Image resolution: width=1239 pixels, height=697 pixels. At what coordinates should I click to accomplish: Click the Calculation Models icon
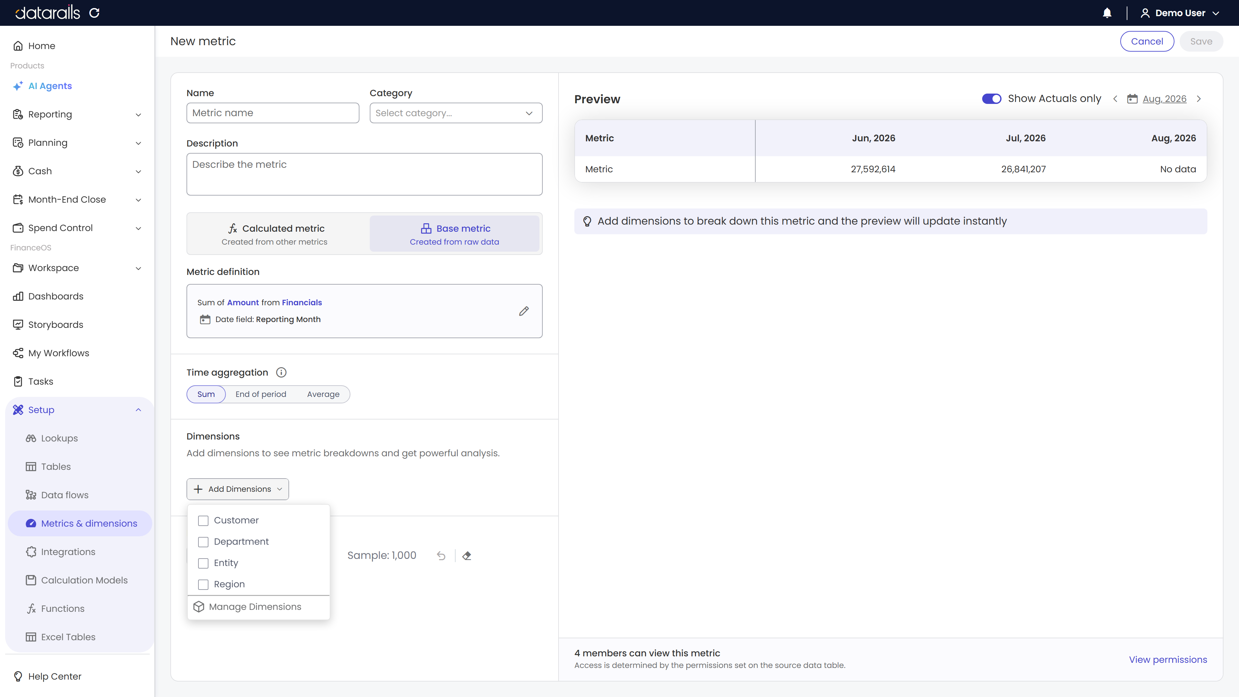31,580
